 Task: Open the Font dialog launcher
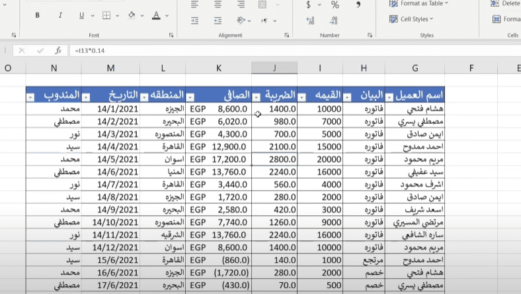[x=171, y=35]
